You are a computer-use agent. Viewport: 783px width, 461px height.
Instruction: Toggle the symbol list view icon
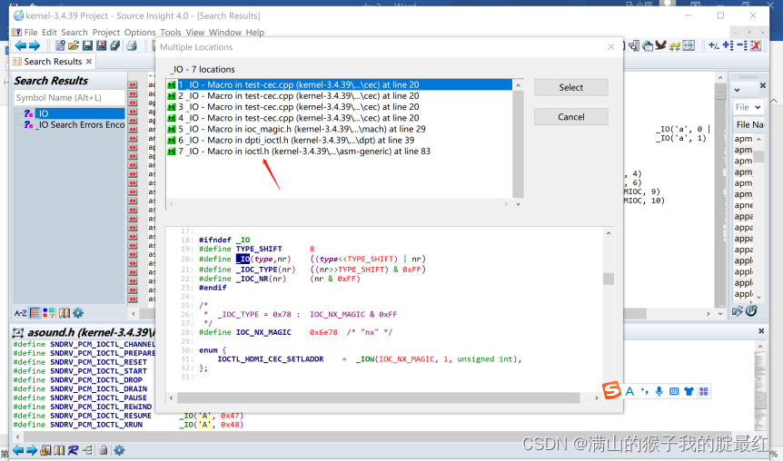35,313
